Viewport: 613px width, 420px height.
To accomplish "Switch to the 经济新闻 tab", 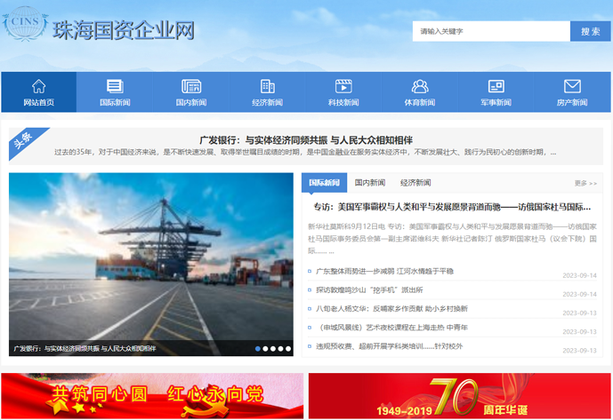I will pyautogui.click(x=415, y=183).
